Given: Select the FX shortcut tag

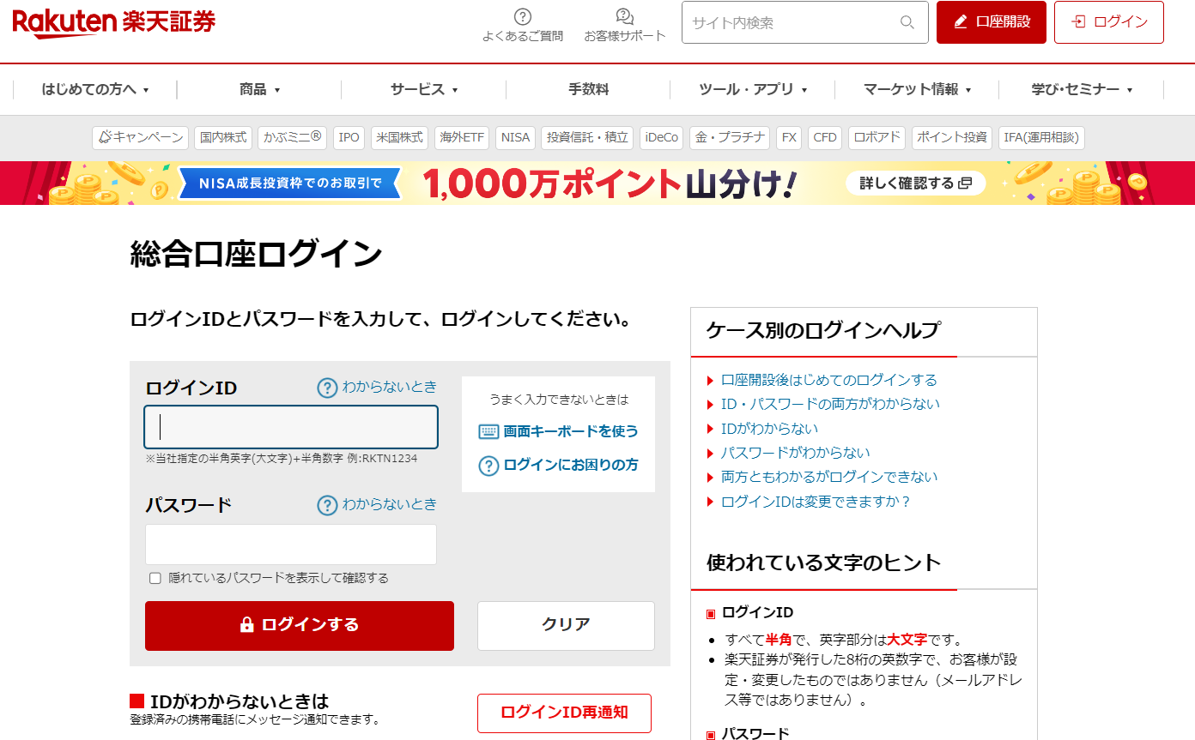Looking at the screenshot, I should point(789,137).
